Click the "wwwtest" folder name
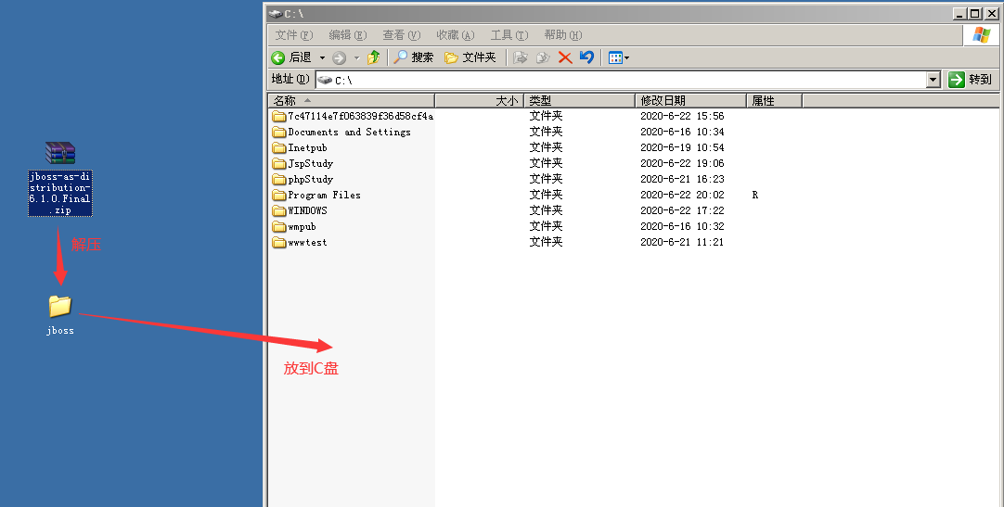The image size is (1004, 507). (x=307, y=242)
